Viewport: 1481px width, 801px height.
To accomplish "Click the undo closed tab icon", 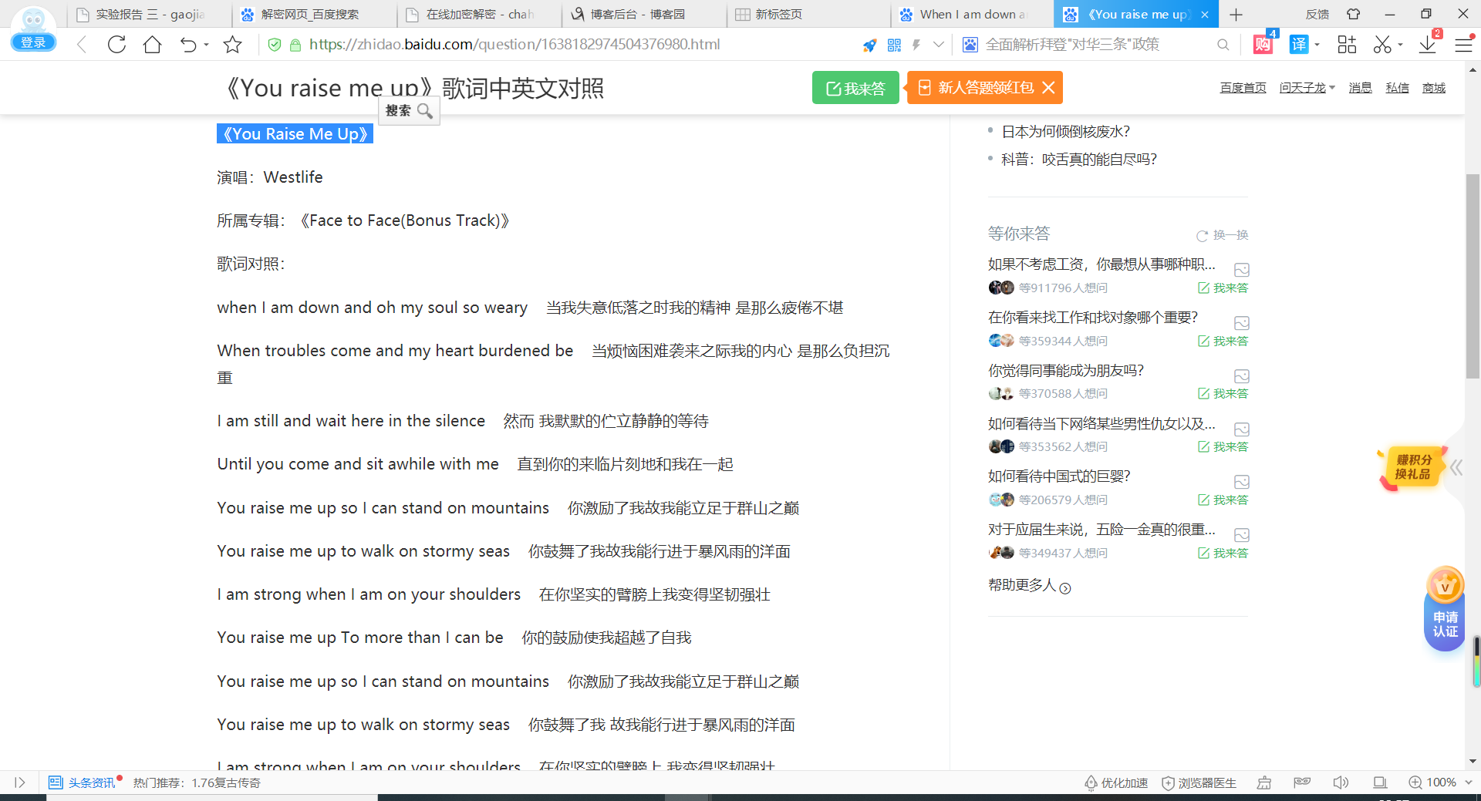I will tap(187, 45).
